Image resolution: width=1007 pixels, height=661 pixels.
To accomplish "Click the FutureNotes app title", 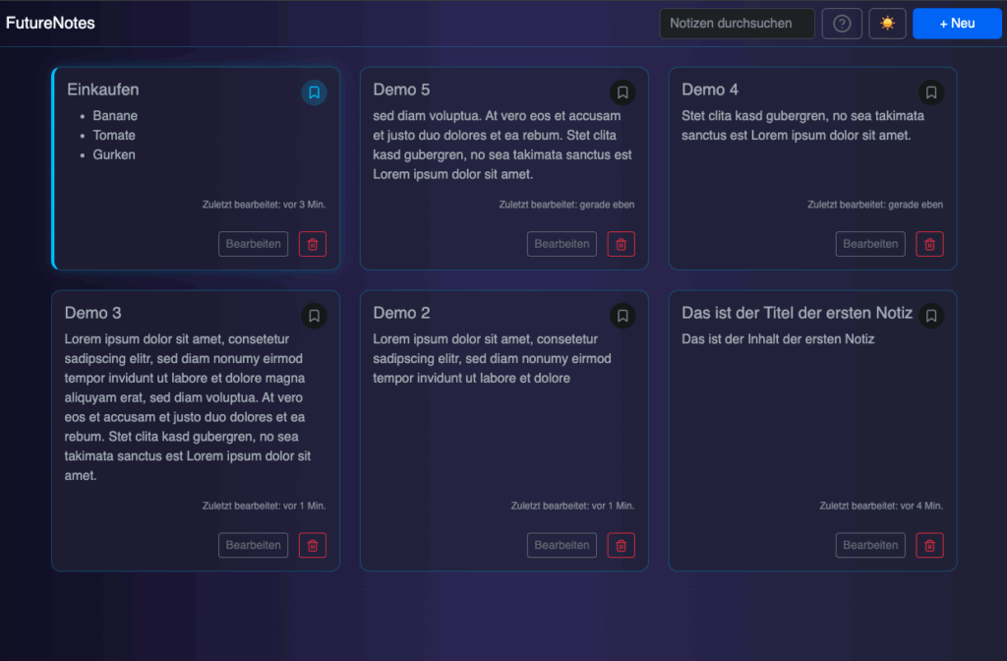I will click(x=51, y=24).
